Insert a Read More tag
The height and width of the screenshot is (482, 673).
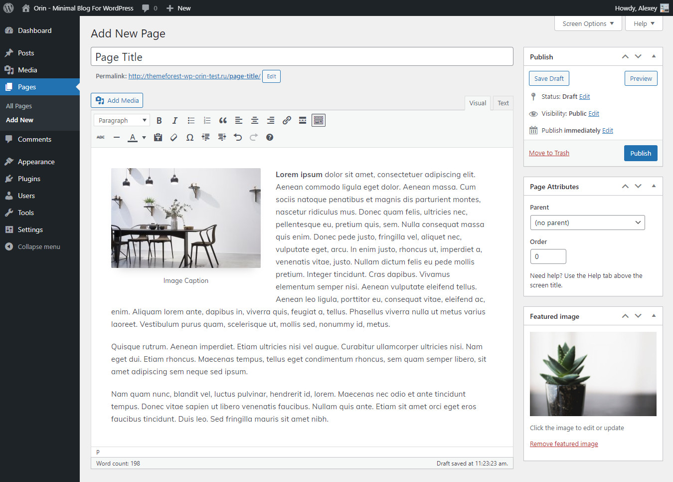coord(303,120)
